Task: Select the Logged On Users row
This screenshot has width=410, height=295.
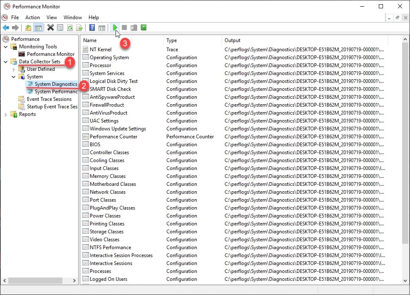Action: [x=234, y=279]
